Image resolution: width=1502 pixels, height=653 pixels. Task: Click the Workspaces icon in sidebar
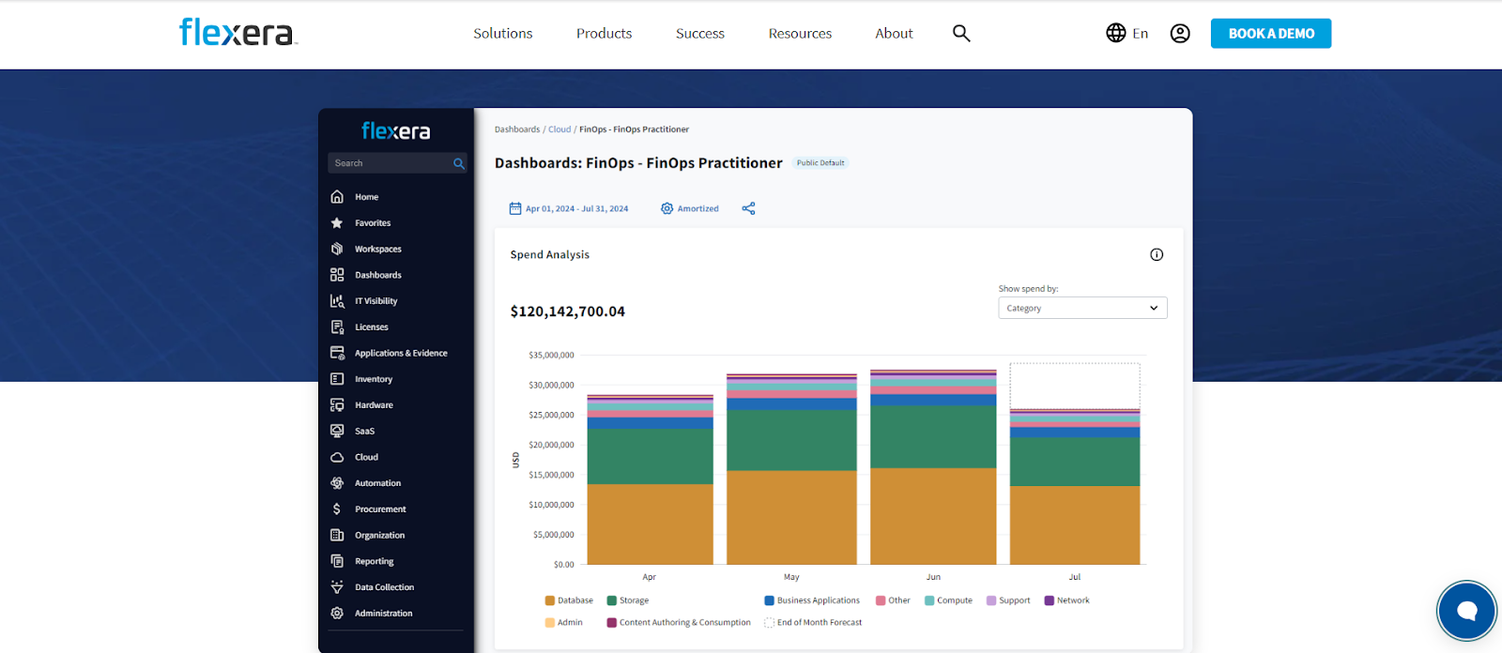pos(337,249)
